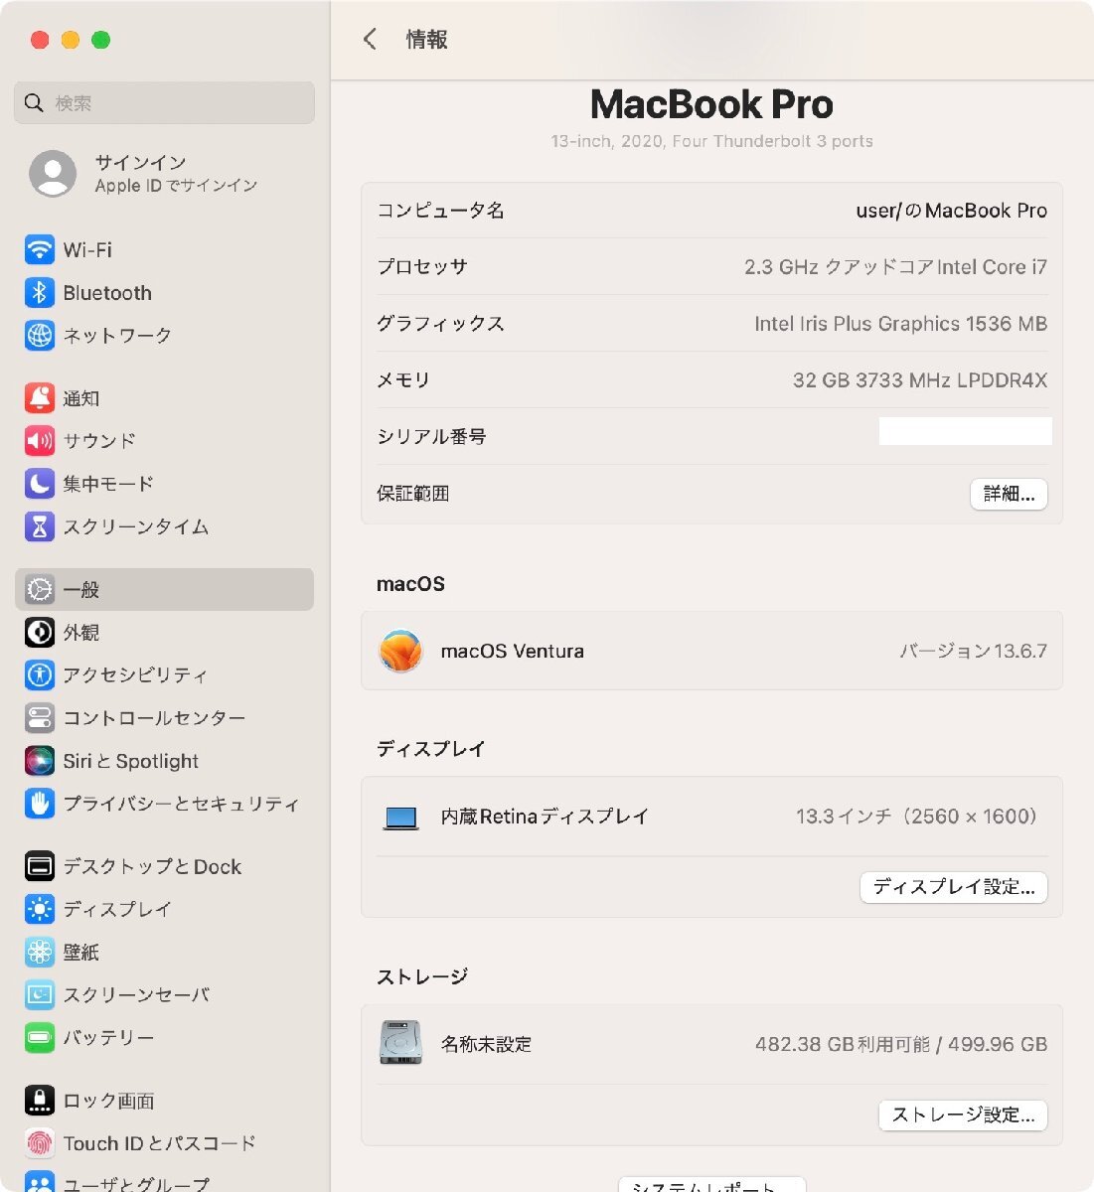Go back with the chevron arrow

[370, 40]
